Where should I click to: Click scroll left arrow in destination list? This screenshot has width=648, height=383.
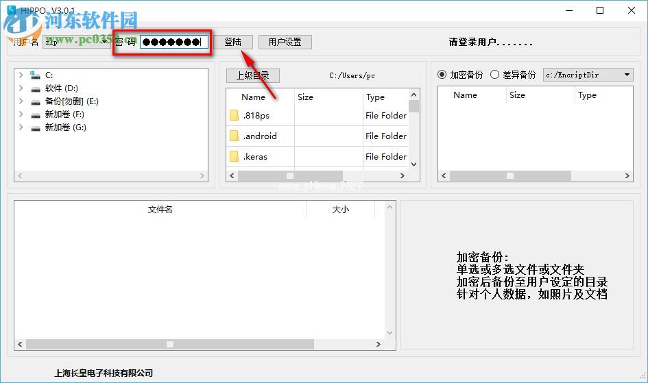pos(444,176)
